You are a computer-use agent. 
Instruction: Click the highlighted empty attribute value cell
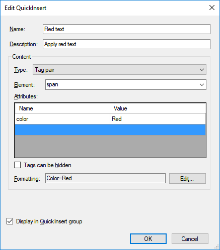coord(158,130)
